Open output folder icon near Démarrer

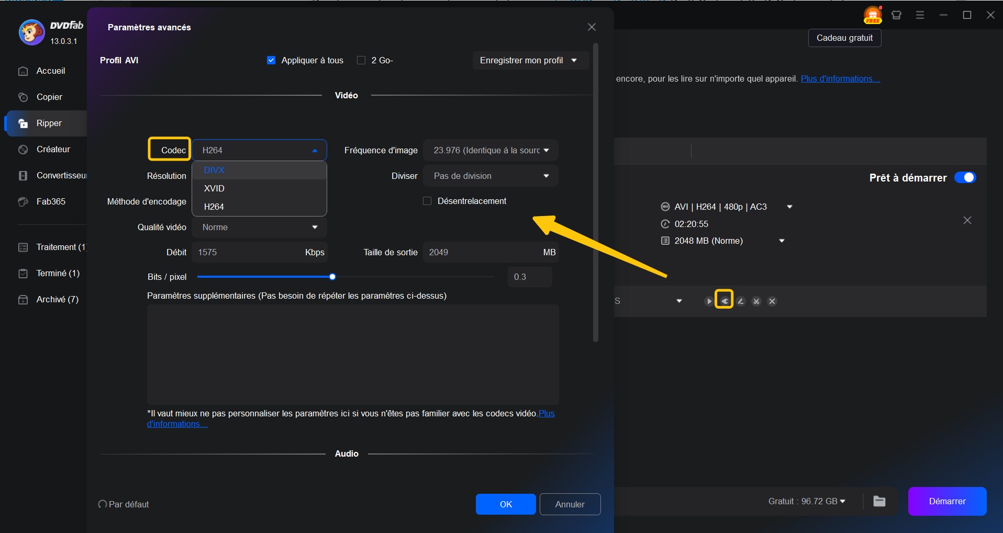tap(879, 501)
